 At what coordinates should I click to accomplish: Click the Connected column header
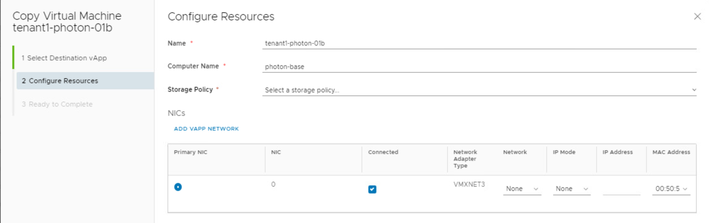(383, 152)
